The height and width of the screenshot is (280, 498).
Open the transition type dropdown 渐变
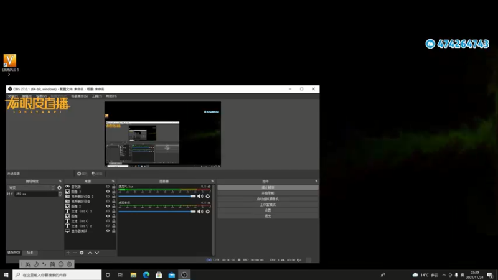[x=31, y=188]
